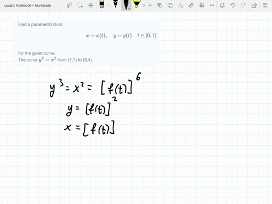Select the object or text selection tool
The width and height of the screenshot is (272, 204).
(69, 5)
